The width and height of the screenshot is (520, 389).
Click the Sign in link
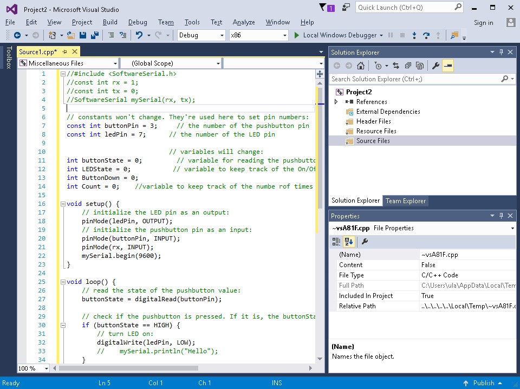483,23
